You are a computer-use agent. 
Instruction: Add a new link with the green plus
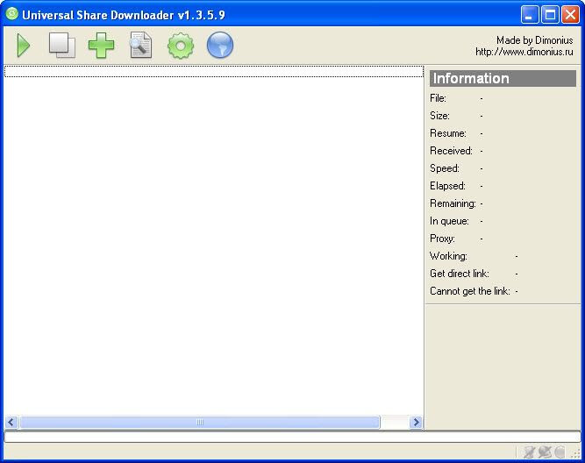(x=101, y=45)
